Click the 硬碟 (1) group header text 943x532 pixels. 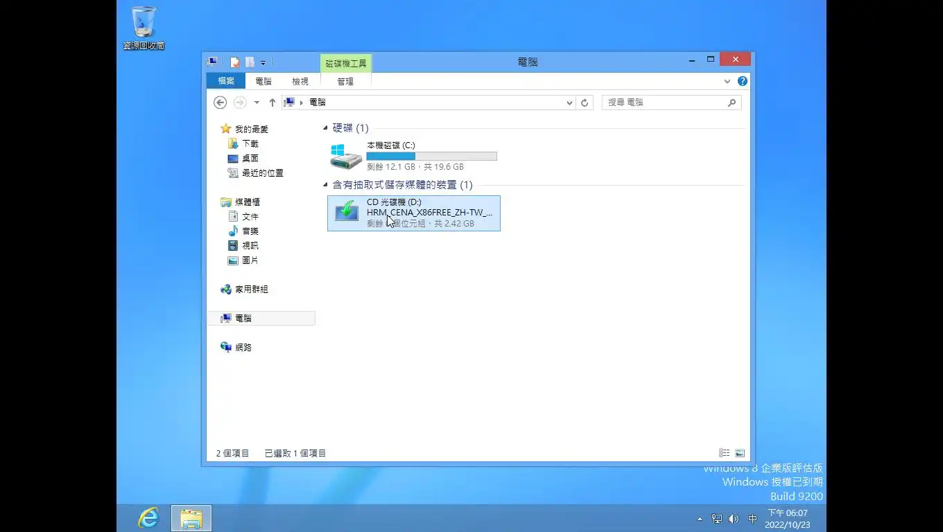(351, 128)
